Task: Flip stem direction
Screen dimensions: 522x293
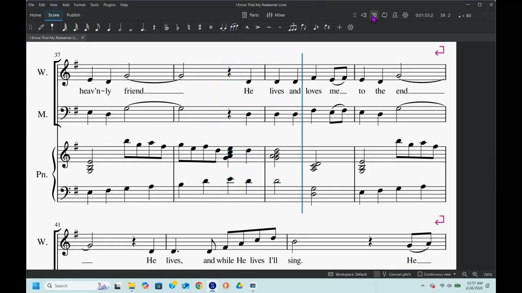Action: pyautogui.click(x=303, y=27)
